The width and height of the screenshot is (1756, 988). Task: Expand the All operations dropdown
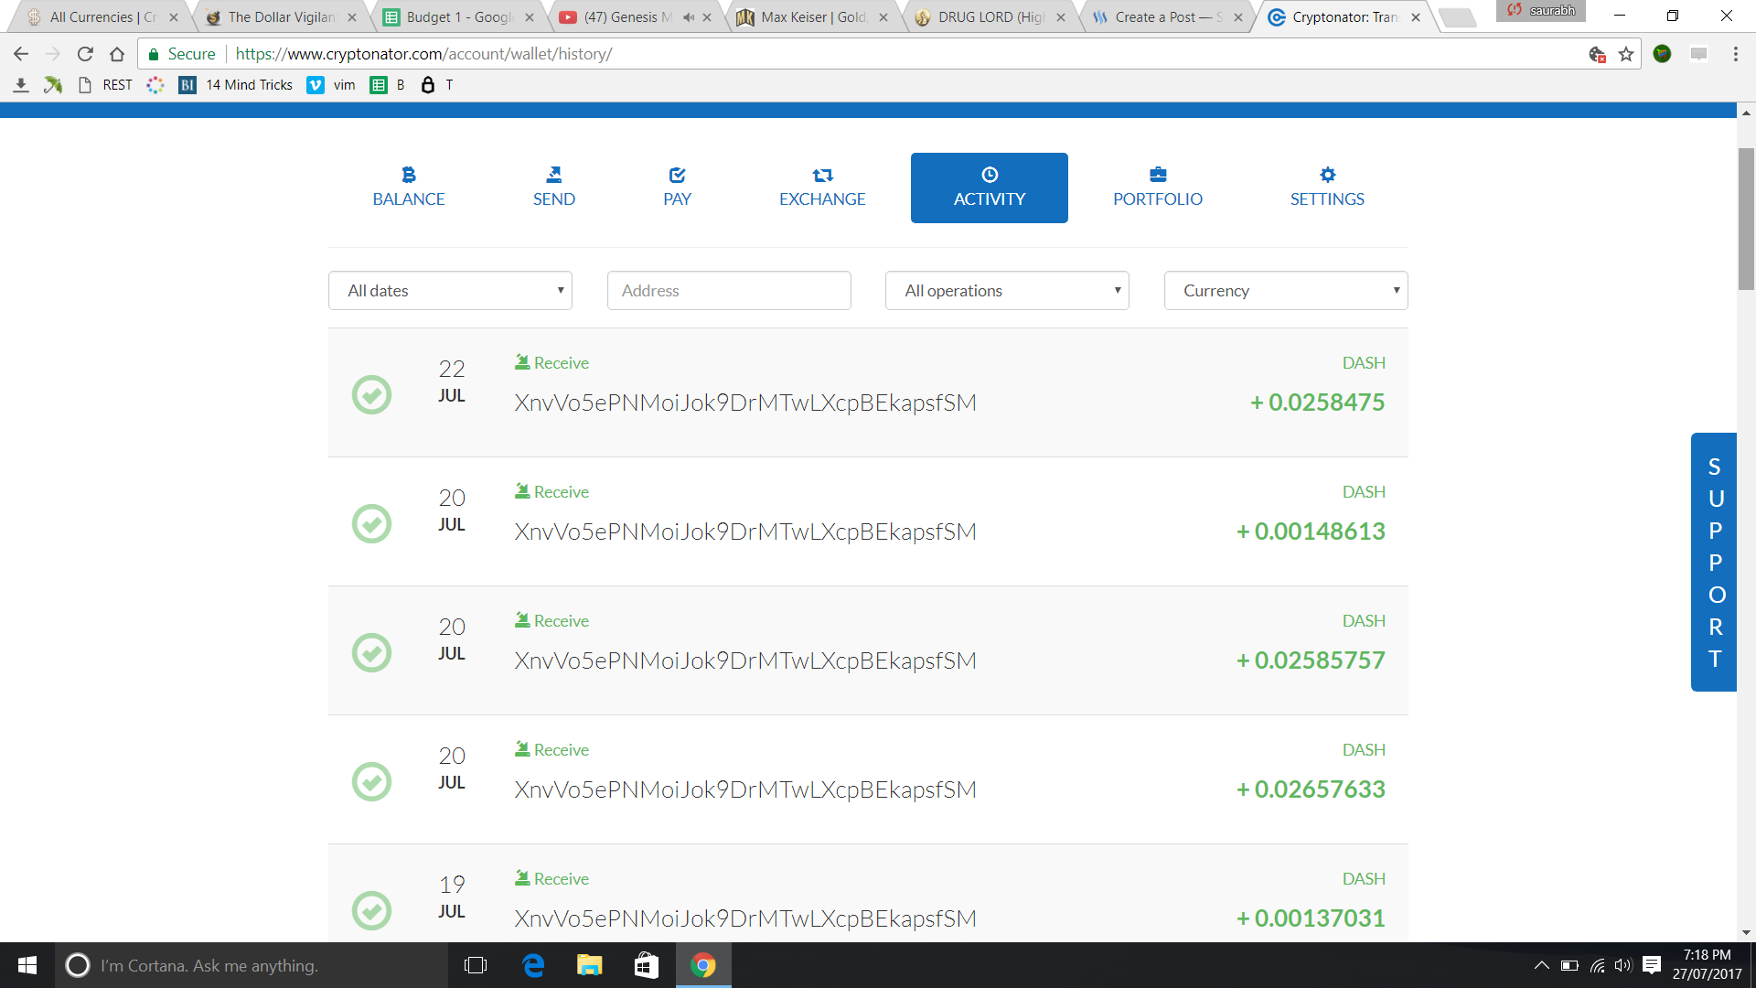[x=1007, y=290]
